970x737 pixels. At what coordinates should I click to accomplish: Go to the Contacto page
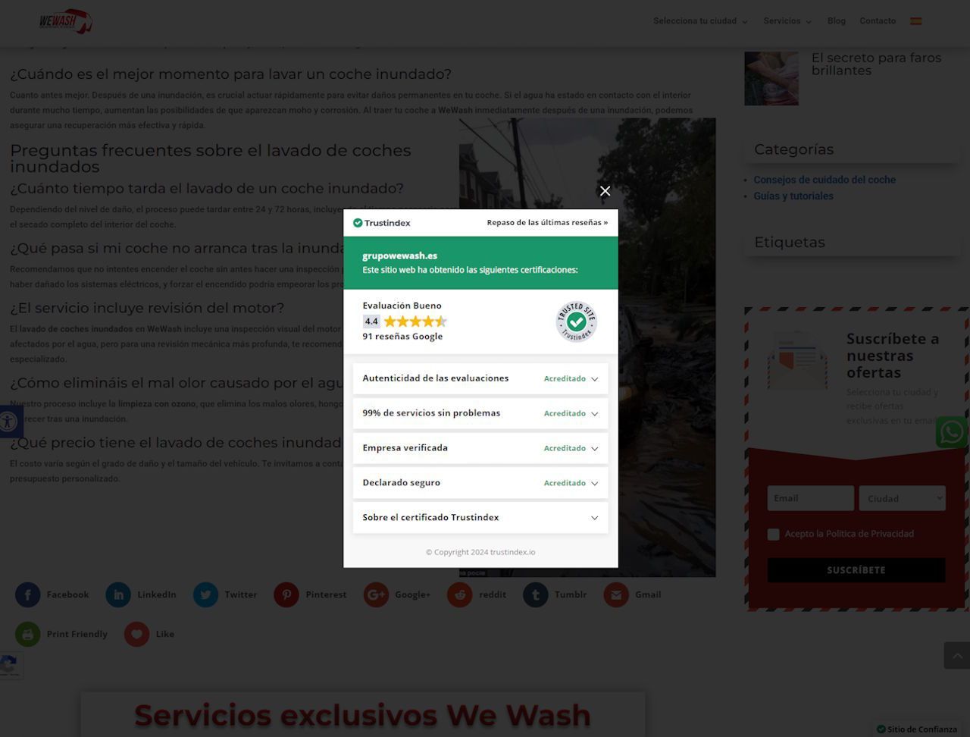[878, 21]
